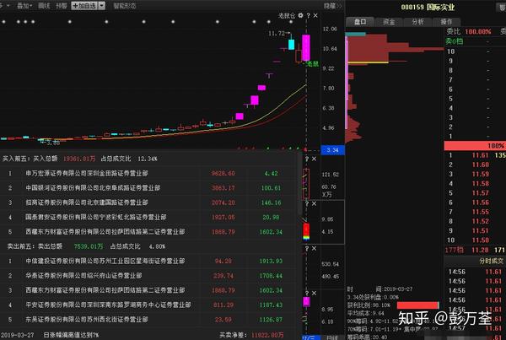Open help for the 老鼠仓 indicator

(x=308, y=15)
